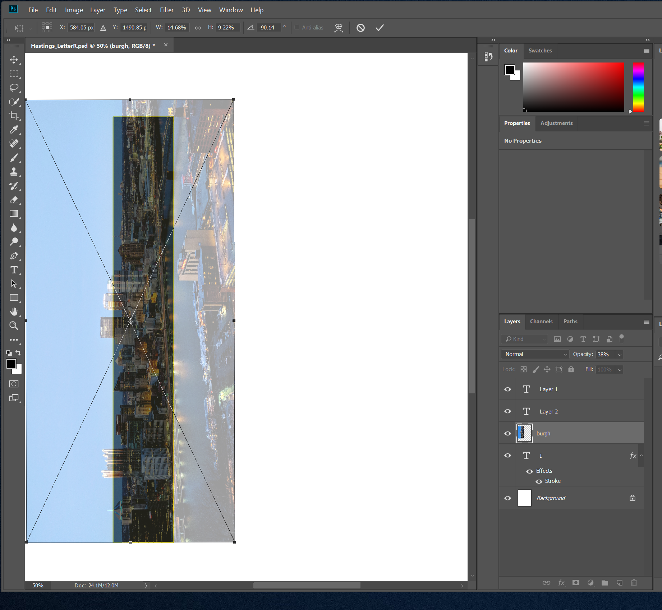This screenshot has height=610, width=662.
Task: Select the Lasso tool
Action: click(x=14, y=88)
